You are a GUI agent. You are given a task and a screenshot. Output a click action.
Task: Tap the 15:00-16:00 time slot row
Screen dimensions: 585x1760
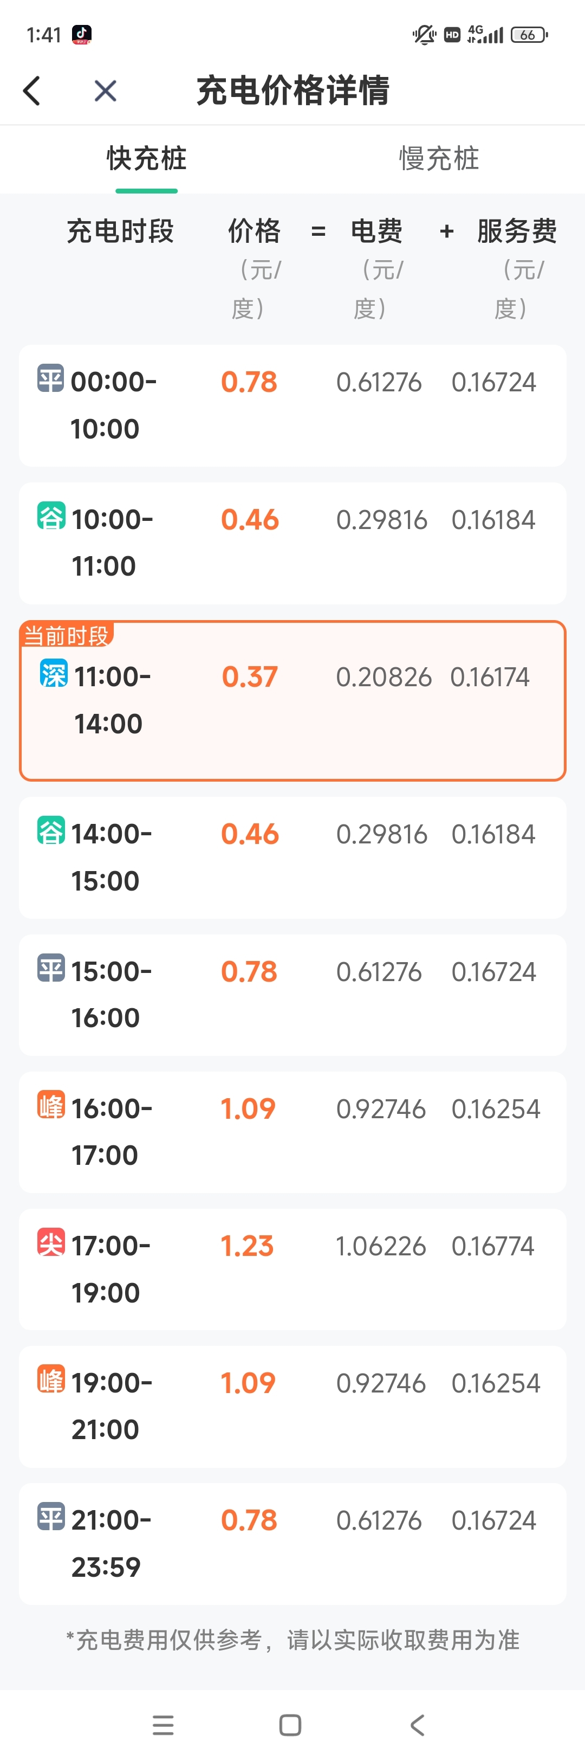(293, 995)
